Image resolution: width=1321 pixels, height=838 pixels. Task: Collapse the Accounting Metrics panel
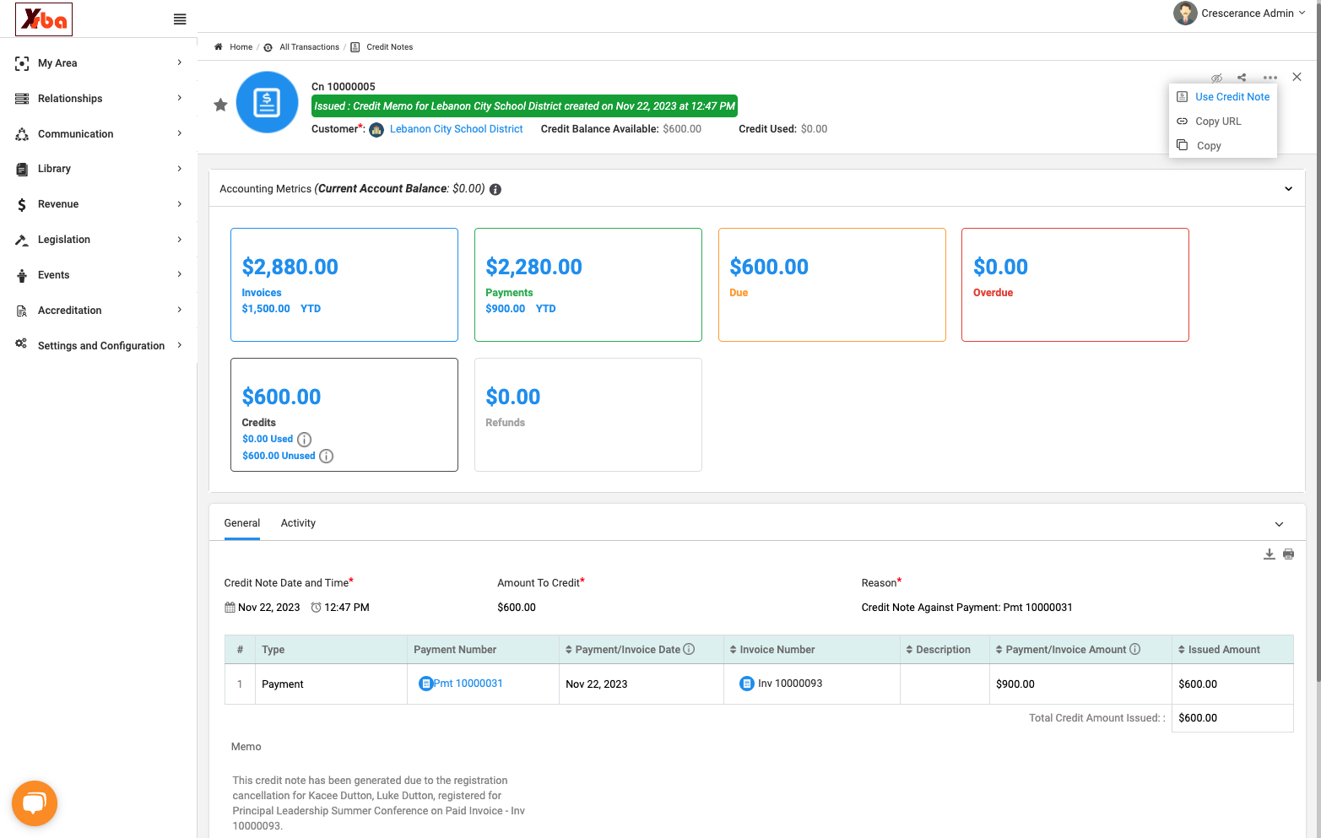1288,189
